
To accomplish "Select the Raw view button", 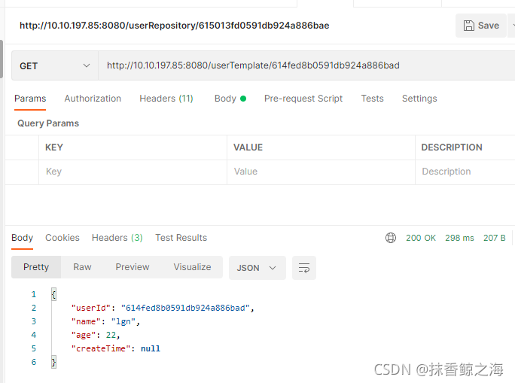I will [x=82, y=267].
